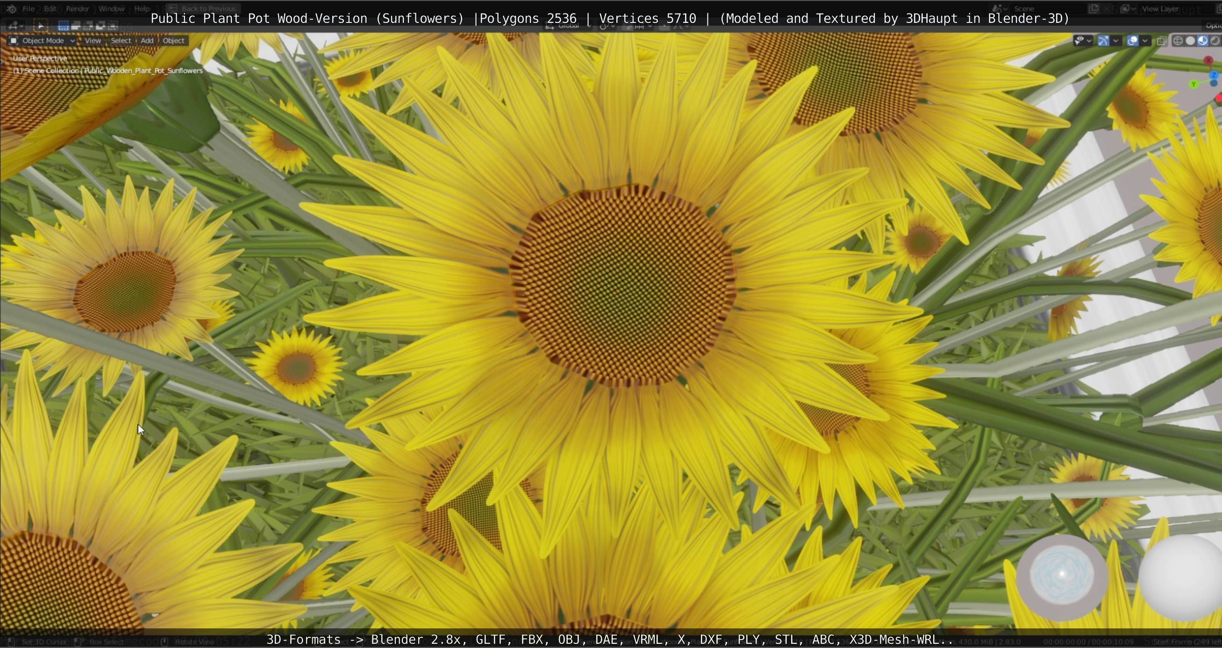Select the active Select Box tool icon

[x=41, y=26]
